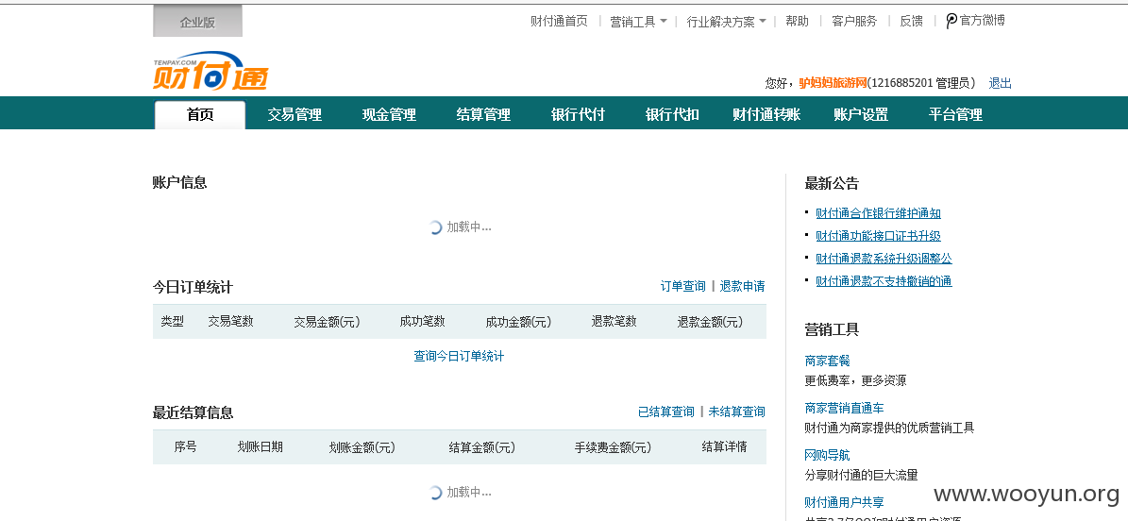Open the 银行代付 navigation tab

click(578, 114)
